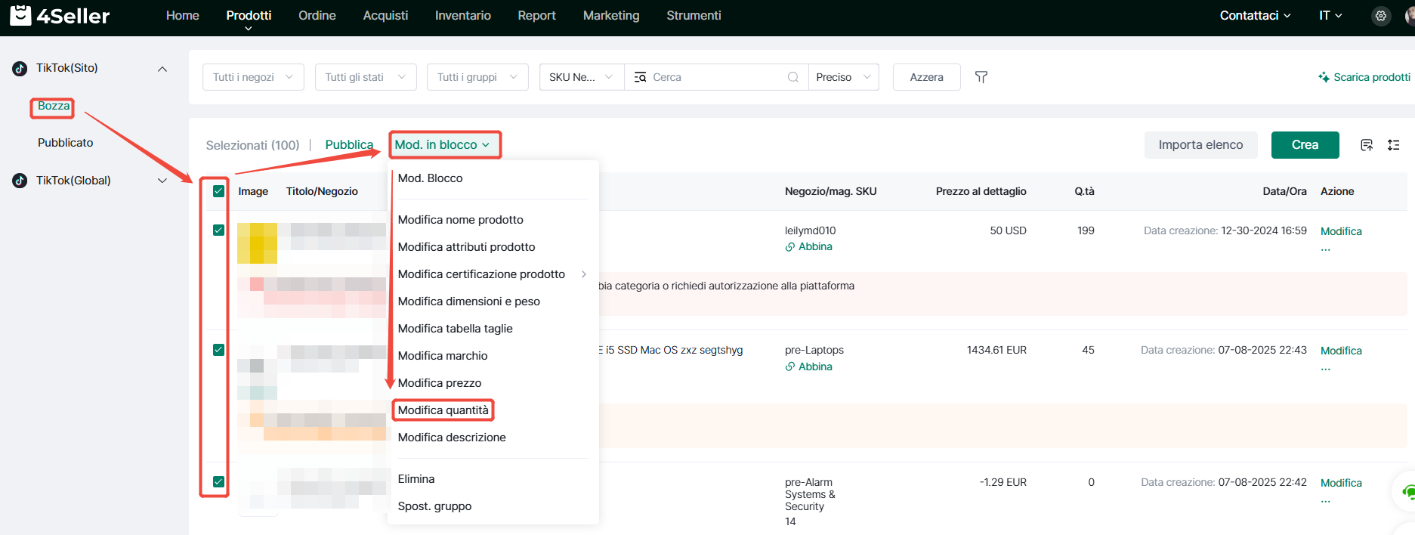Uncheck the leilymd010 product row checkbox

point(219,230)
